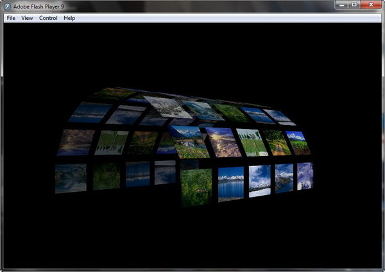The image size is (385, 272).
Task: Click the sunset over water thumbnail
Action: coord(223,142)
